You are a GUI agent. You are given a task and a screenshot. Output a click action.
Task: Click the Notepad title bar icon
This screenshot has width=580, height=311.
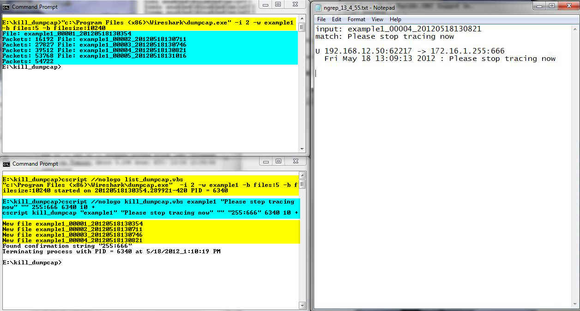tap(320, 8)
